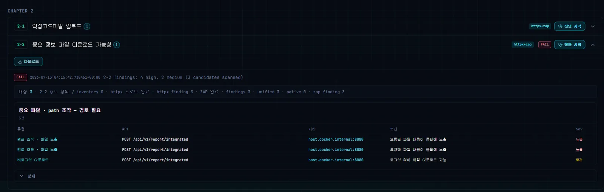Click the 2026-07-13 timestamp text

[x=65, y=77]
